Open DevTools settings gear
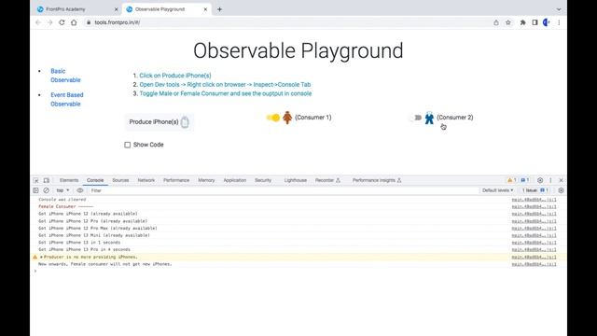The height and width of the screenshot is (336, 597). [x=540, y=180]
